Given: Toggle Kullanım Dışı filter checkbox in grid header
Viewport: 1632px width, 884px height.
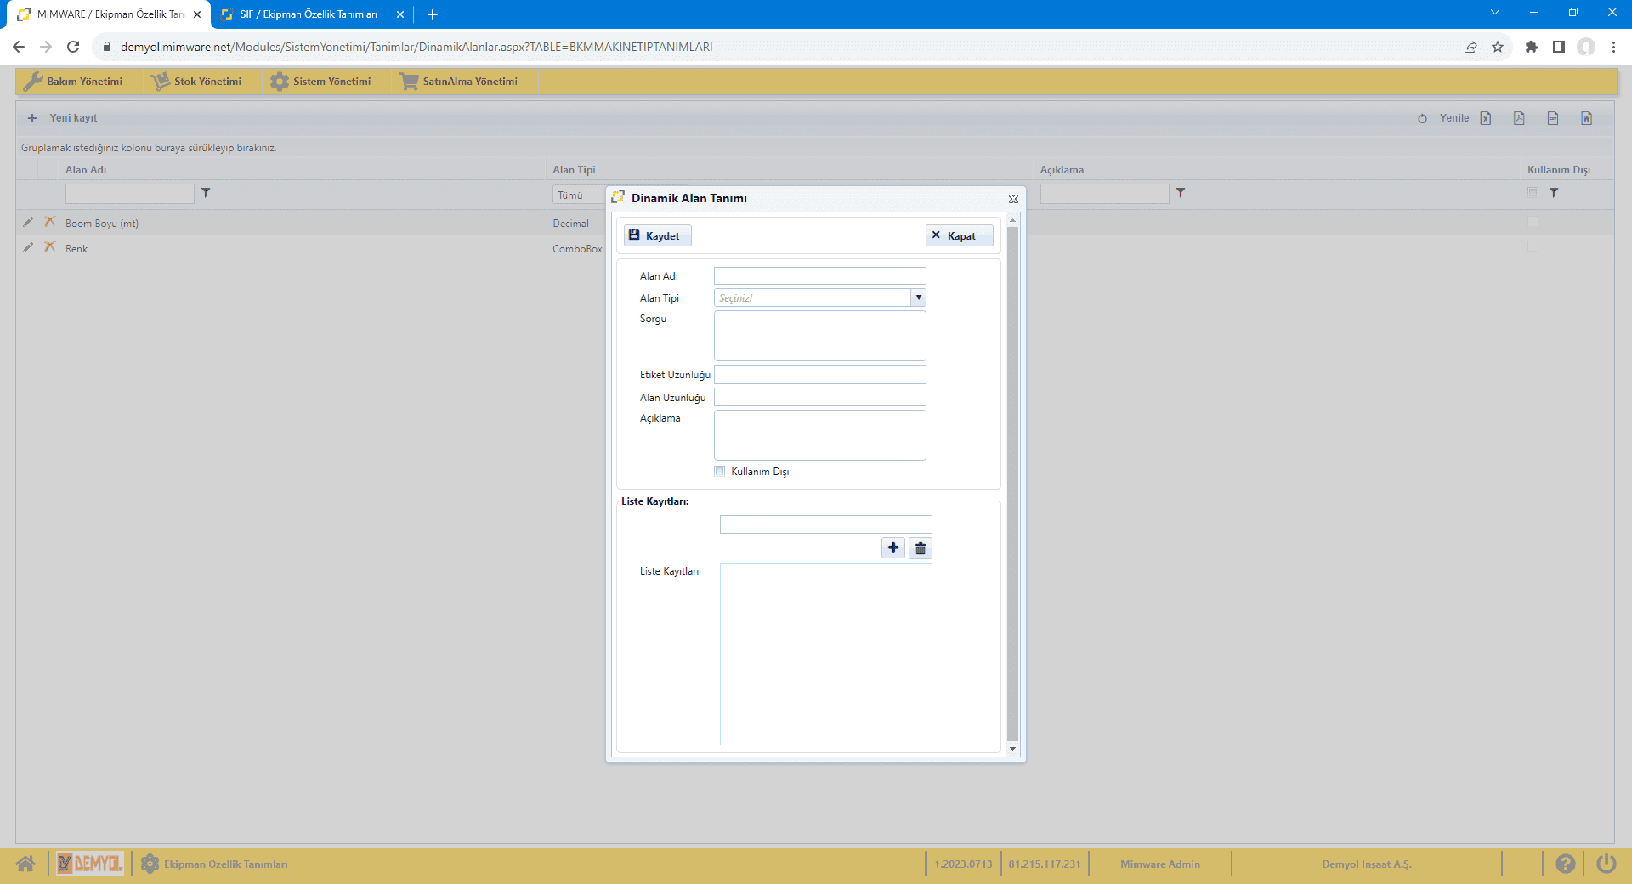Looking at the screenshot, I should pos(1533,194).
